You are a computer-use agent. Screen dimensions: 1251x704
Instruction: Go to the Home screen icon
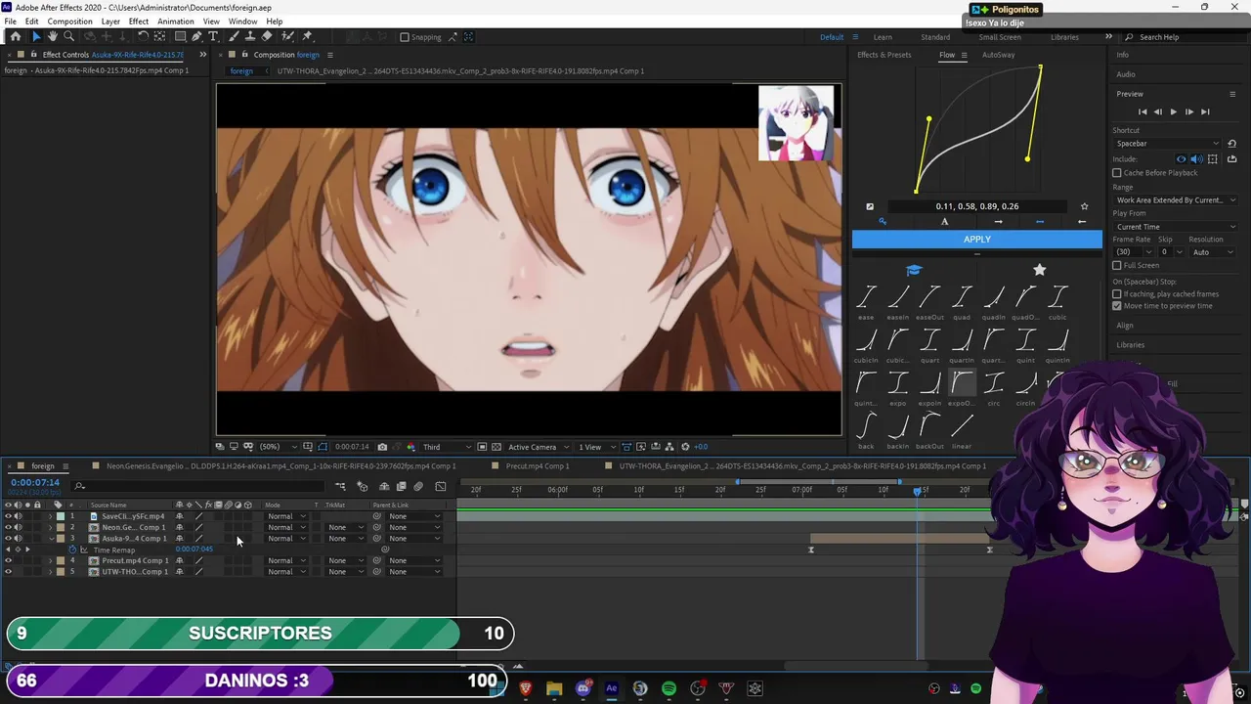(16, 36)
